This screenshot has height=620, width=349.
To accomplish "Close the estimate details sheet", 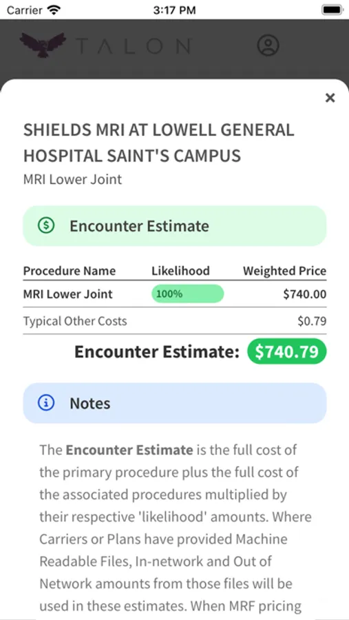I will click(x=330, y=98).
